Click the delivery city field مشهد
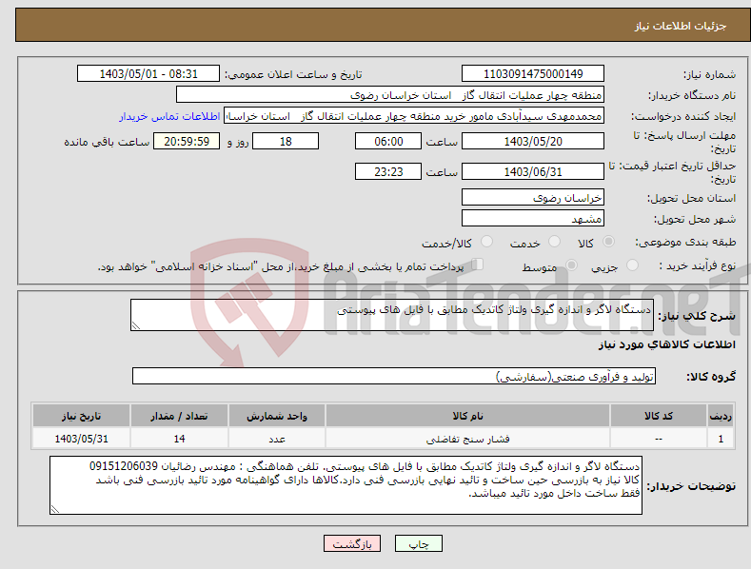The height and width of the screenshot is (569, 751). point(533,219)
